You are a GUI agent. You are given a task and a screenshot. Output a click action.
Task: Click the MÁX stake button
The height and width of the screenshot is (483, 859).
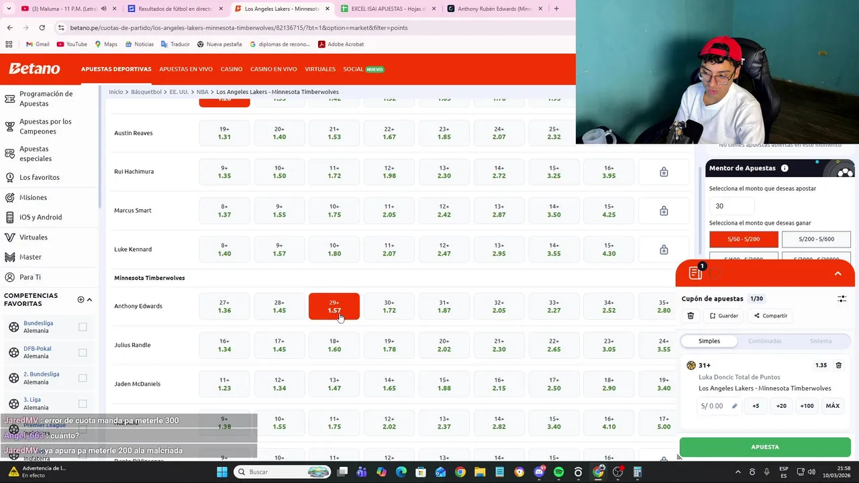(x=832, y=406)
